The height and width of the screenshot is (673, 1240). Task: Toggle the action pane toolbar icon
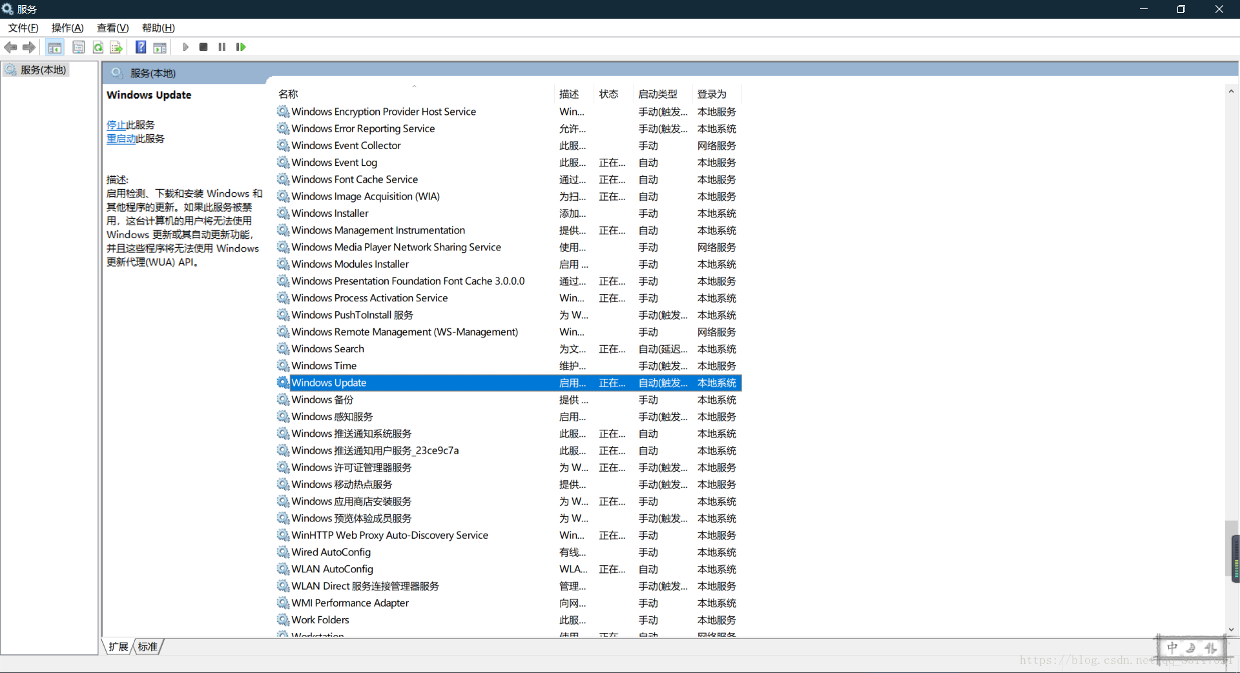click(160, 47)
